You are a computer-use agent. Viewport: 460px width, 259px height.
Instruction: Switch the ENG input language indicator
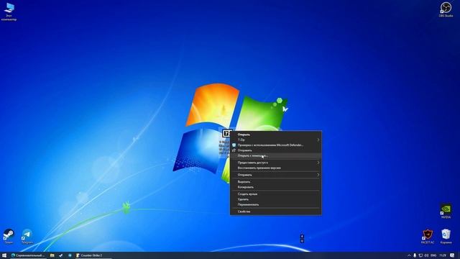pos(433,255)
